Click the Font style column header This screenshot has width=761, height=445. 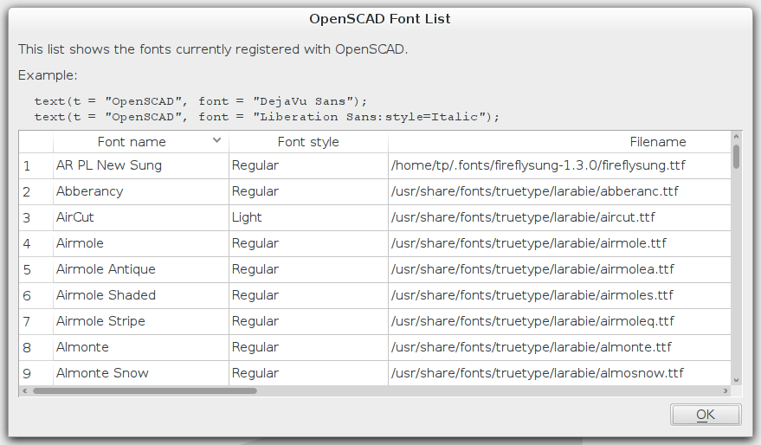tap(308, 142)
